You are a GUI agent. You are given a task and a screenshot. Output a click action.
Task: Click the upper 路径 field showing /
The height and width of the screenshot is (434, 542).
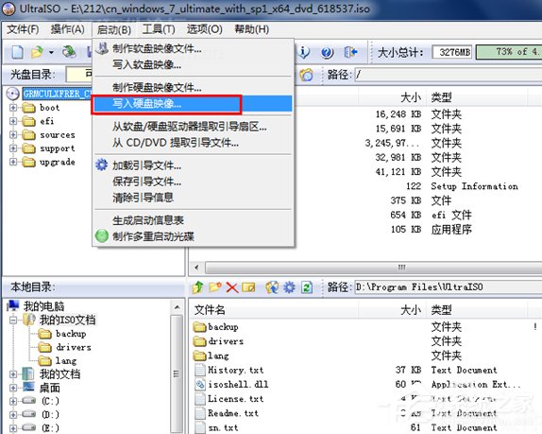(x=449, y=75)
